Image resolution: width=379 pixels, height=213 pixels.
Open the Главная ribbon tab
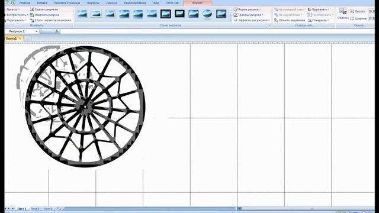(x=25, y=3)
